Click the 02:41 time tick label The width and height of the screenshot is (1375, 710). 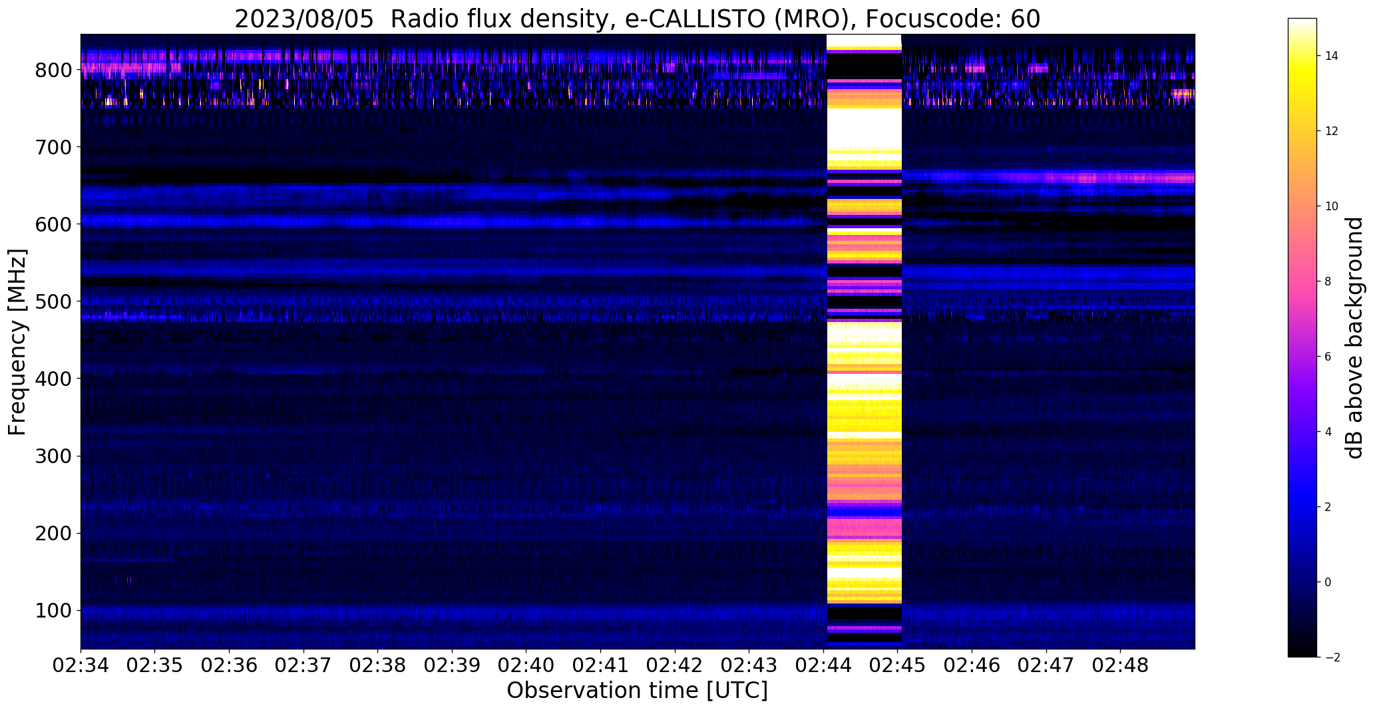click(601, 666)
